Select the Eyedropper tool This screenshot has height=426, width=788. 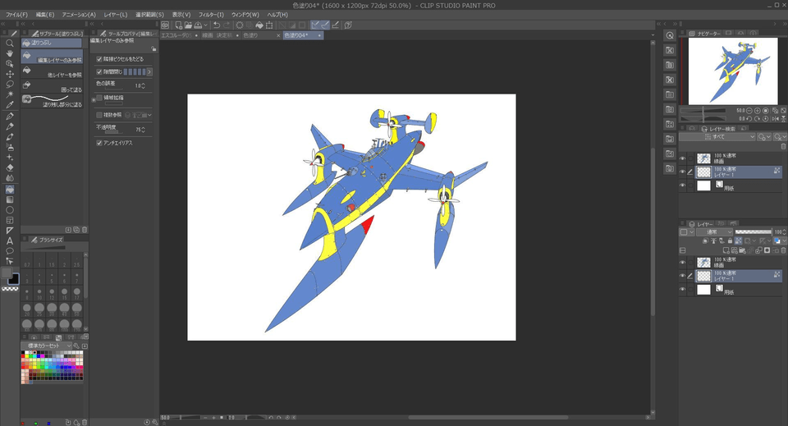pyautogui.click(x=10, y=105)
